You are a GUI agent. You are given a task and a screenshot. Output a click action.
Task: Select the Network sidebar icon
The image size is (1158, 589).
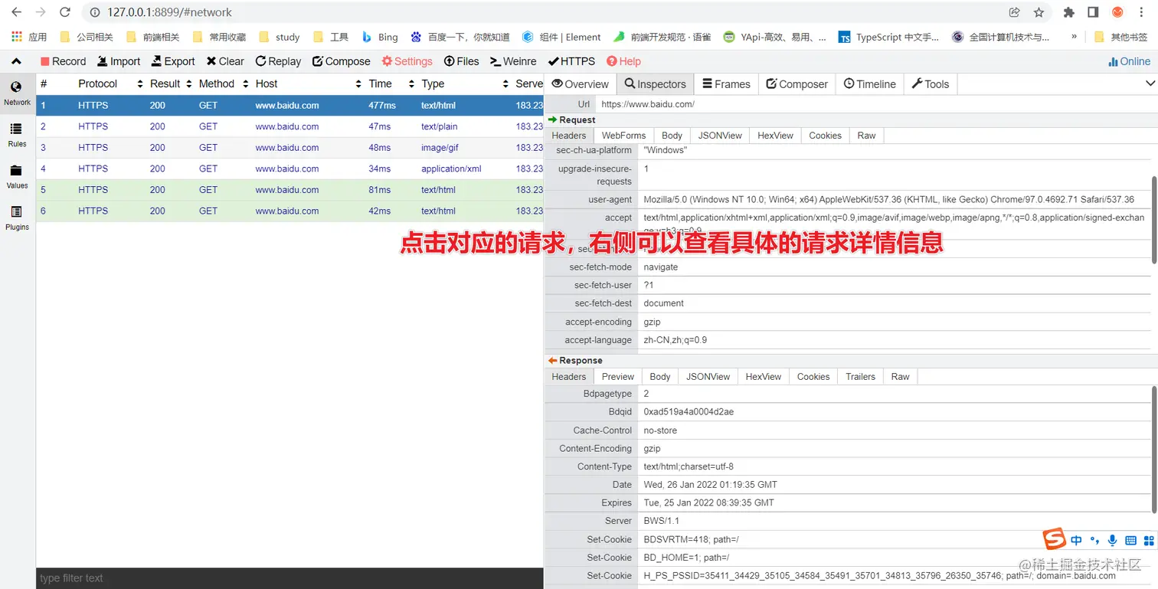[17, 93]
